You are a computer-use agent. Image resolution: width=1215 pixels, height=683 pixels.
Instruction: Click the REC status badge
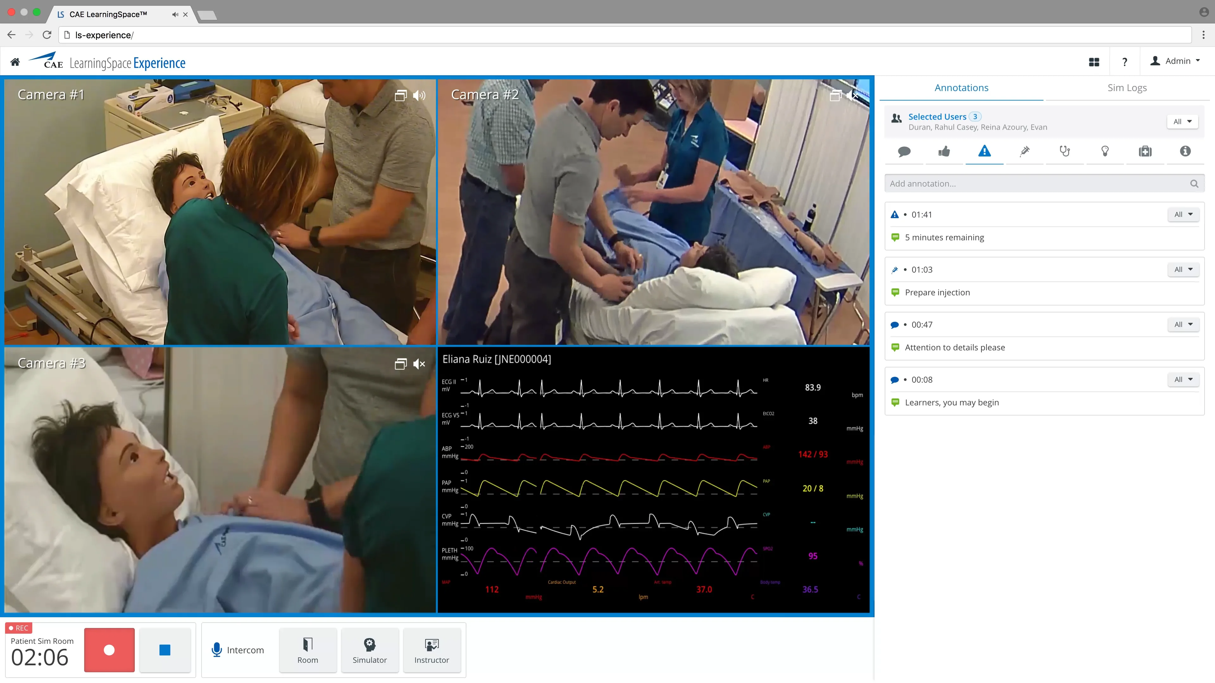click(19, 628)
